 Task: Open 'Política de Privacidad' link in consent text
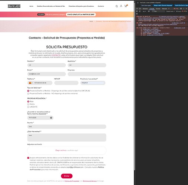67,168
